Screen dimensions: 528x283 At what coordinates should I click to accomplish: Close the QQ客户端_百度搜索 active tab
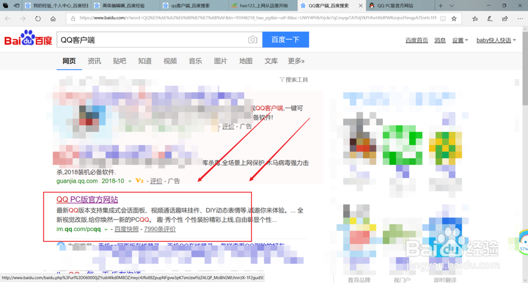click(360, 6)
